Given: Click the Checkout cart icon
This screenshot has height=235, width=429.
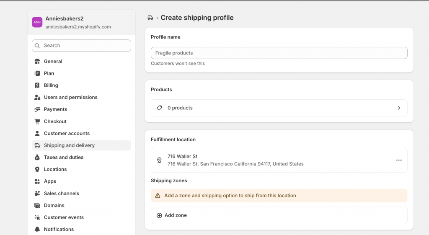Looking at the screenshot, I should tap(37, 121).
